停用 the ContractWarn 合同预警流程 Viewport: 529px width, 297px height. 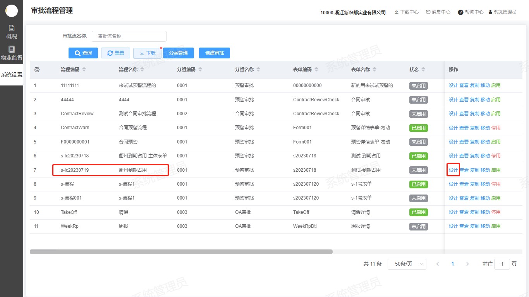(x=496, y=128)
